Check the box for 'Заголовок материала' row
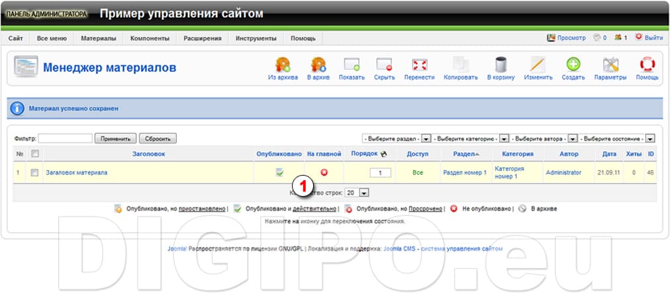The image size is (670, 301). [x=35, y=172]
